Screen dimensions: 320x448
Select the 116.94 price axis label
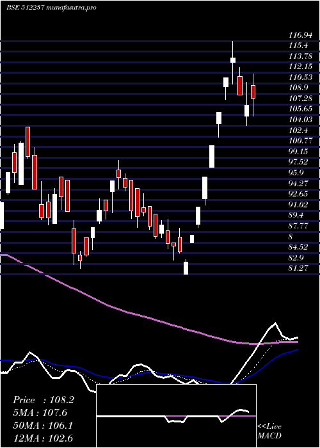(300, 35)
